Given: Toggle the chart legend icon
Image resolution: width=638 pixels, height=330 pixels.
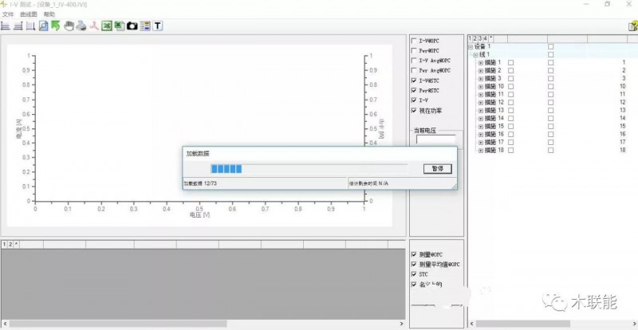Looking at the screenshot, I should tap(145, 26).
